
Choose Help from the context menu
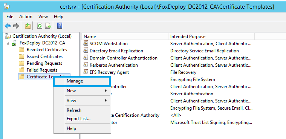pos(82,128)
